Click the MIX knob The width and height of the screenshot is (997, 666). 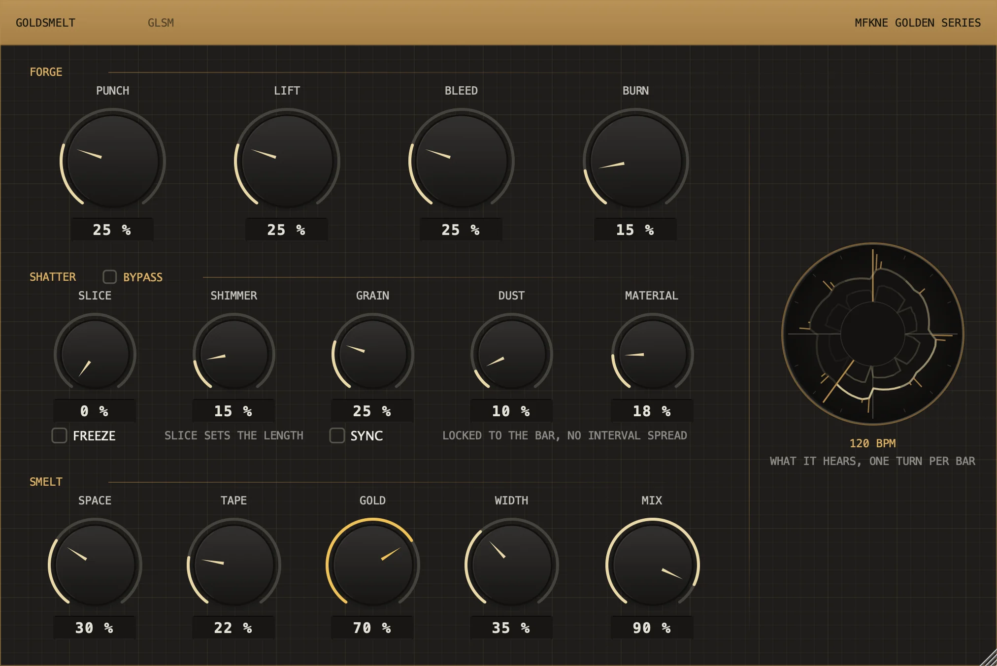coord(653,565)
